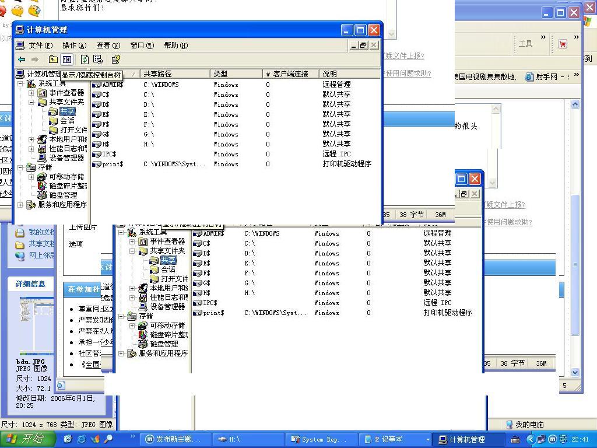Select 会话 in the titled window's tree
Viewport: 597px width, 448px height.
coord(67,121)
